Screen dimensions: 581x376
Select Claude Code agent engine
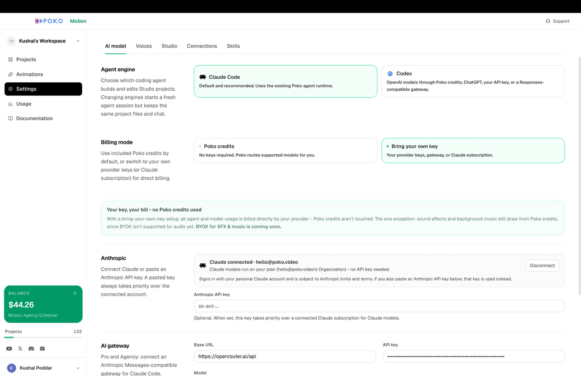[285, 82]
